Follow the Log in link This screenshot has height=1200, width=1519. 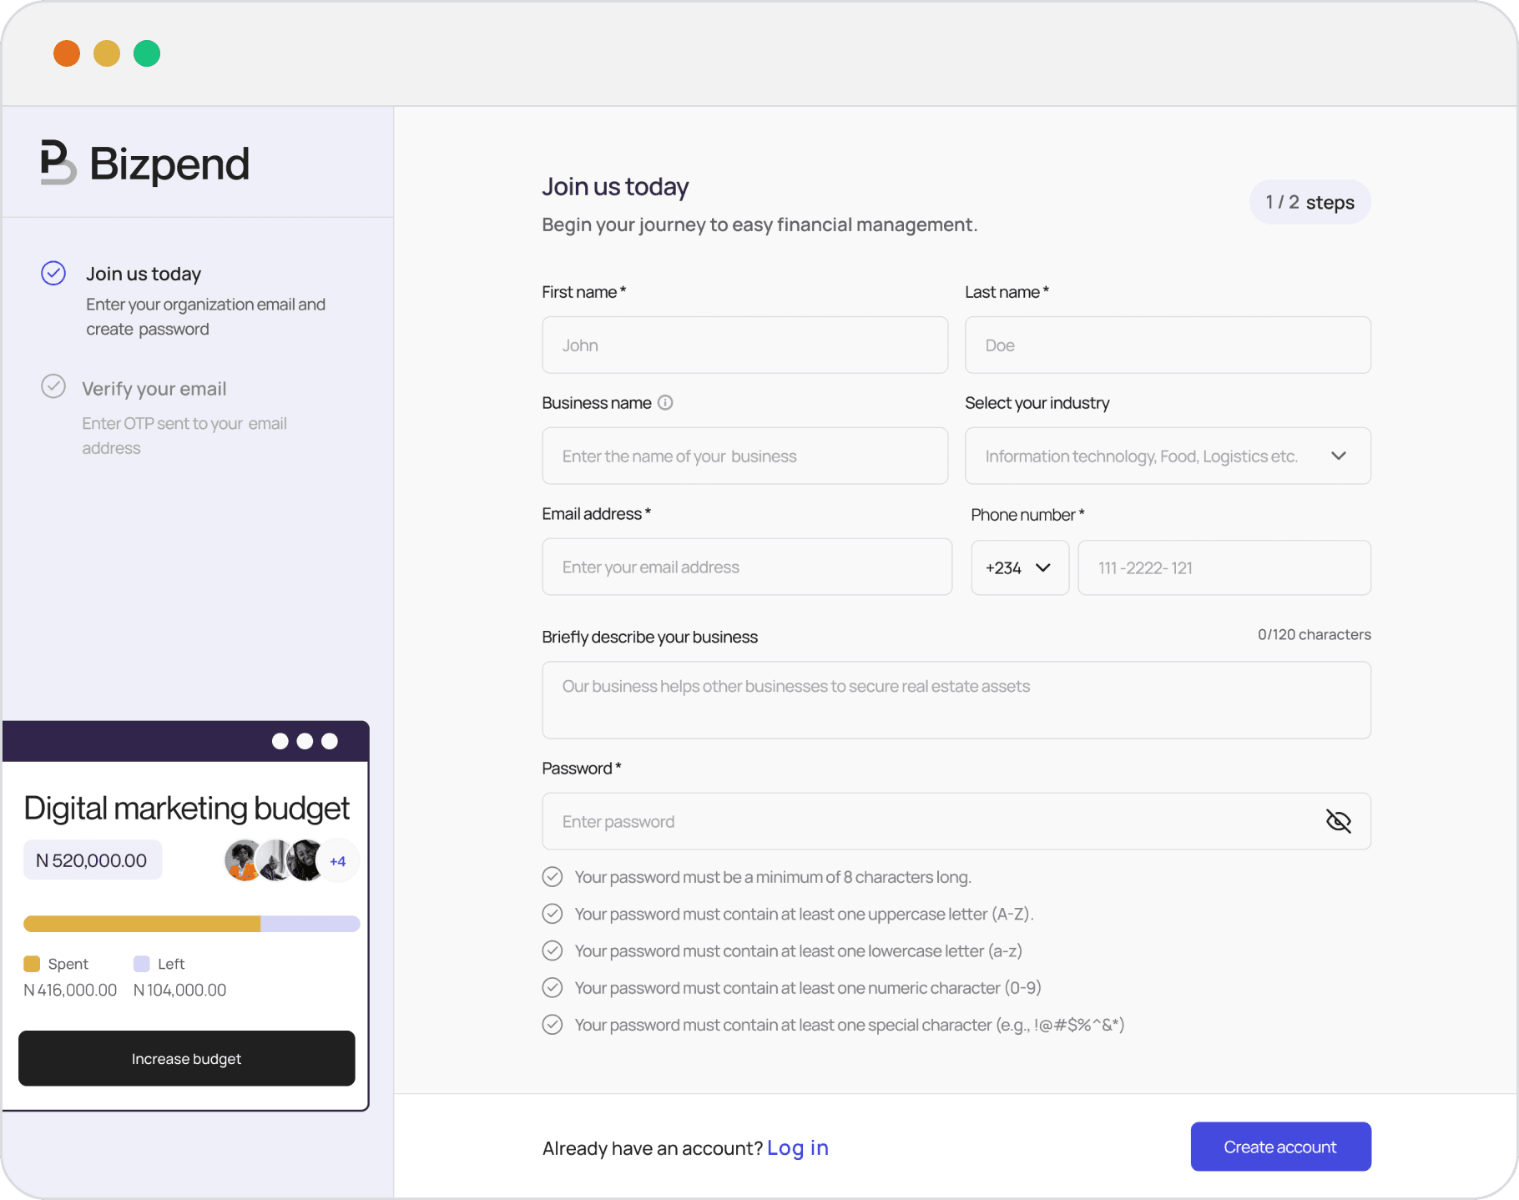pos(797,1148)
